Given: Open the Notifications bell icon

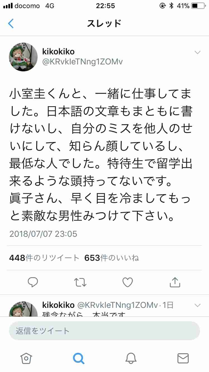Looking at the screenshot, I should [x=131, y=358].
